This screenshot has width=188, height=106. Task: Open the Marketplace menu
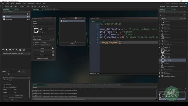click(31, 4)
